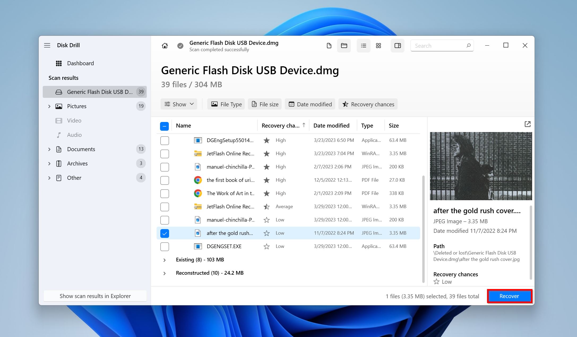577x337 pixels.
Task: Toggle the select-all checkbox at column header
Action: tap(165, 126)
